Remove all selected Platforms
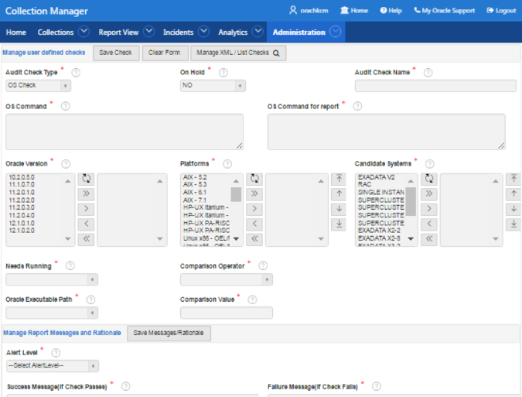The height and width of the screenshot is (397, 522). click(x=254, y=239)
